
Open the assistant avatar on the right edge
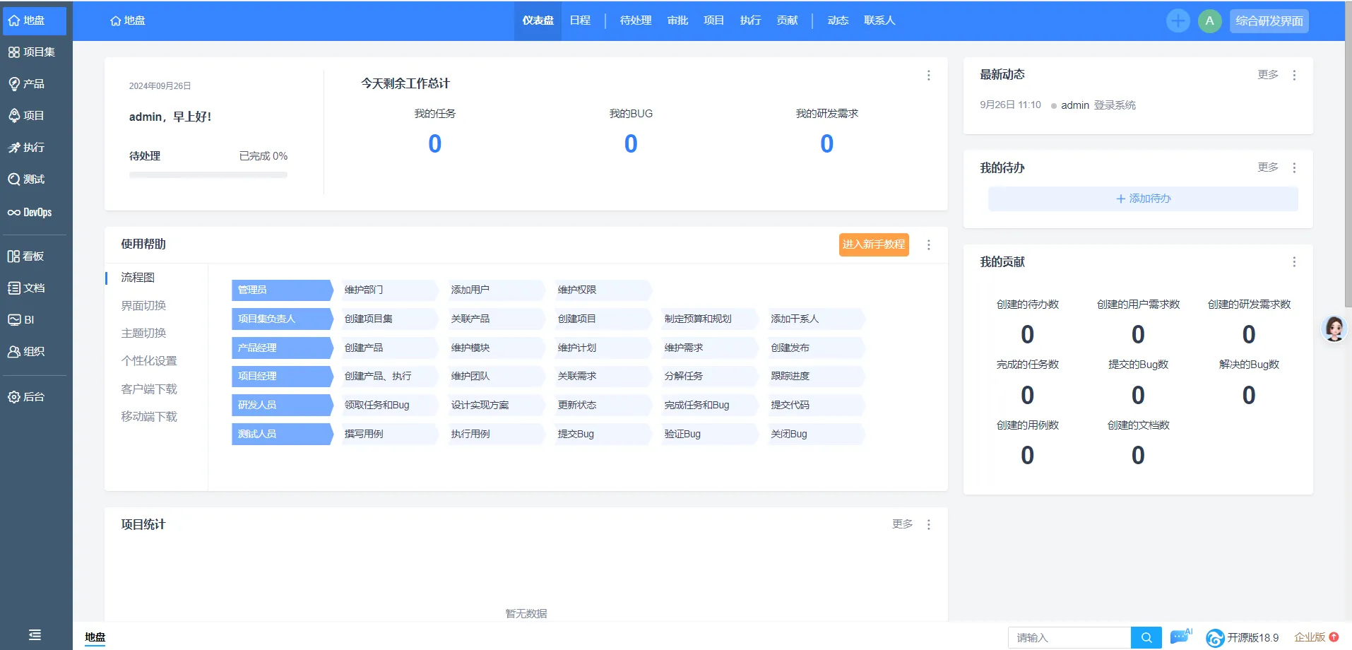[x=1334, y=329]
